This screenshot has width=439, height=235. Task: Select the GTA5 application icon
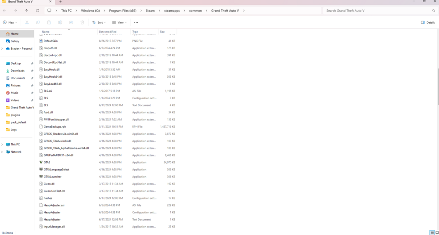pyautogui.click(x=41, y=163)
